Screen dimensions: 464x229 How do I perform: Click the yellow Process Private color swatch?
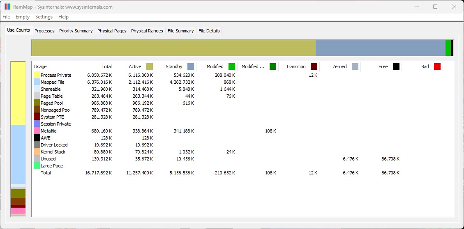(37, 75)
